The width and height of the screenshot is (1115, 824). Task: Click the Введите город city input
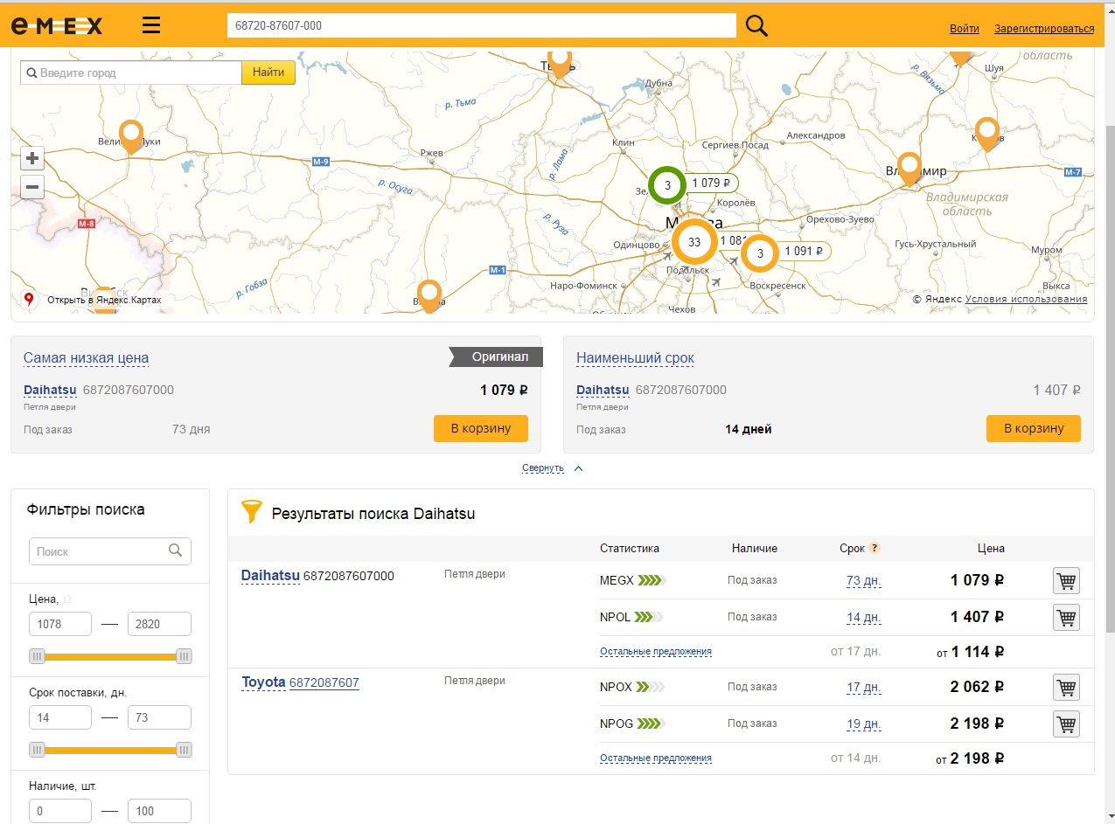coord(131,73)
